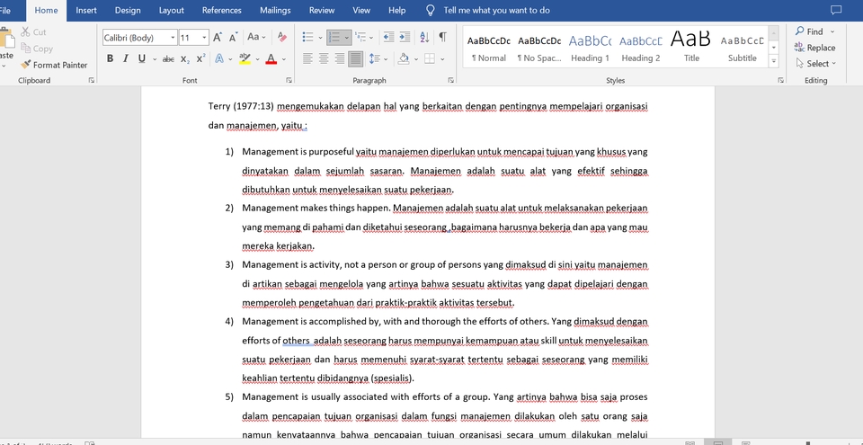Increase font size with Grow Font

click(x=218, y=37)
